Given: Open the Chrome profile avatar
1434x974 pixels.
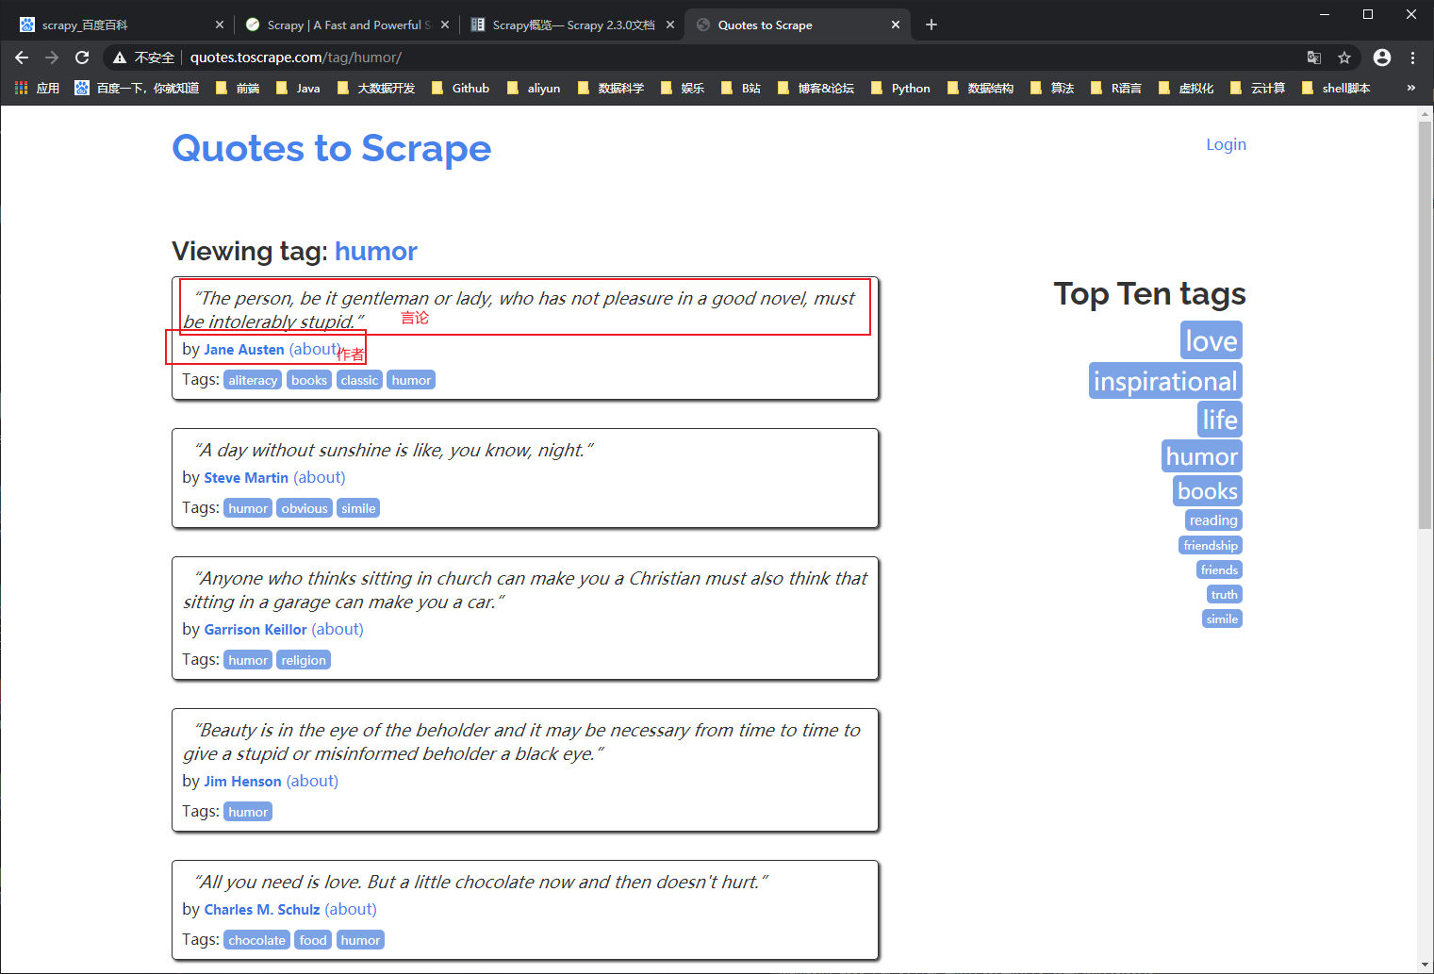Looking at the screenshot, I should (x=1382, y=58).
